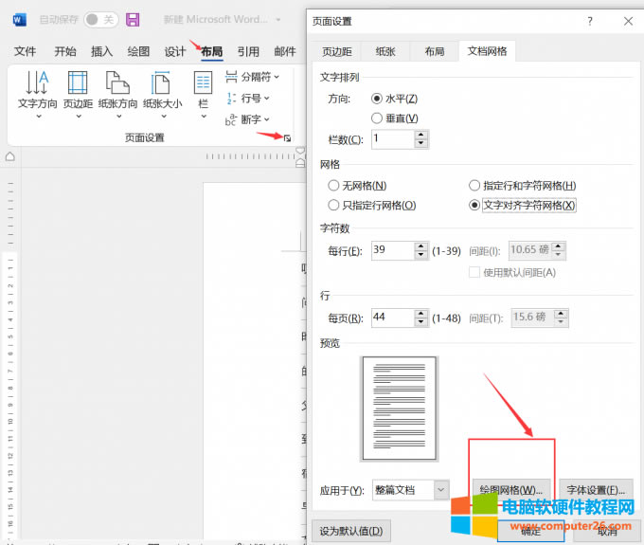Open the Hyphenation (断字) dropdown

pos(248,119)
